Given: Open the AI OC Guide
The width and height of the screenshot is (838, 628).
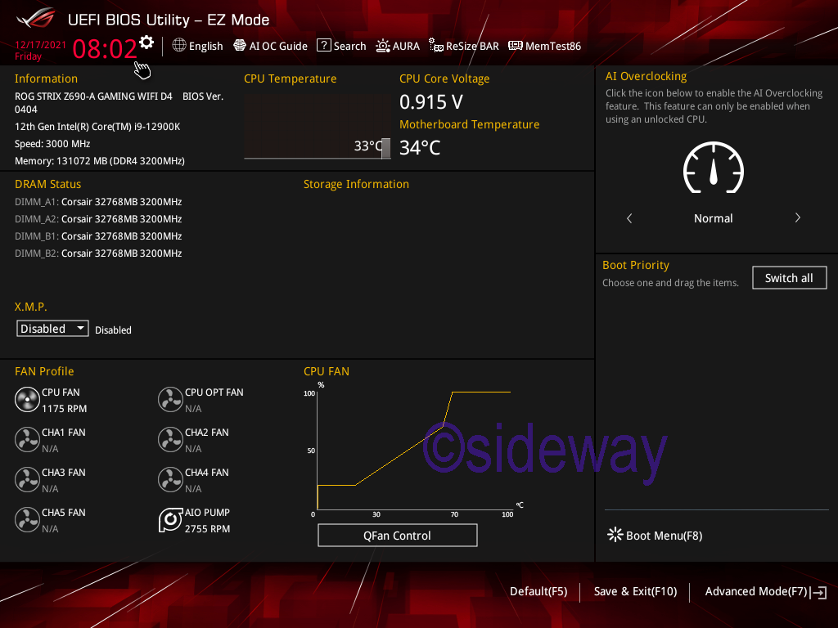Looking at the screenshot, I should [x=270, y=47].
